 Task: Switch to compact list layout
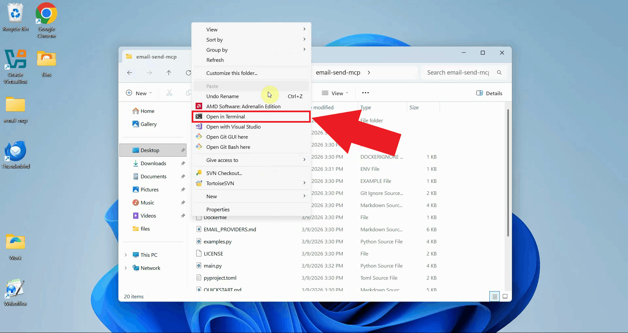495,296
